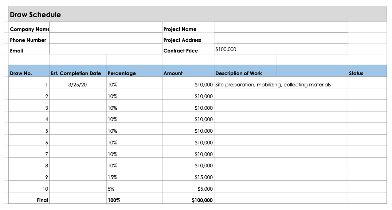
Task: Click the Status column header
Action: tap(356, 73)
